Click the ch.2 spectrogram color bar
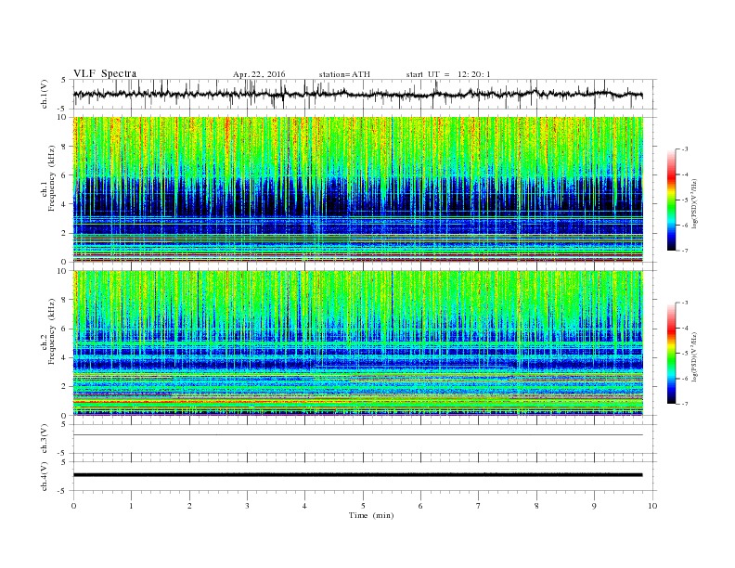The image size is (735, 568). click(671, 353)
